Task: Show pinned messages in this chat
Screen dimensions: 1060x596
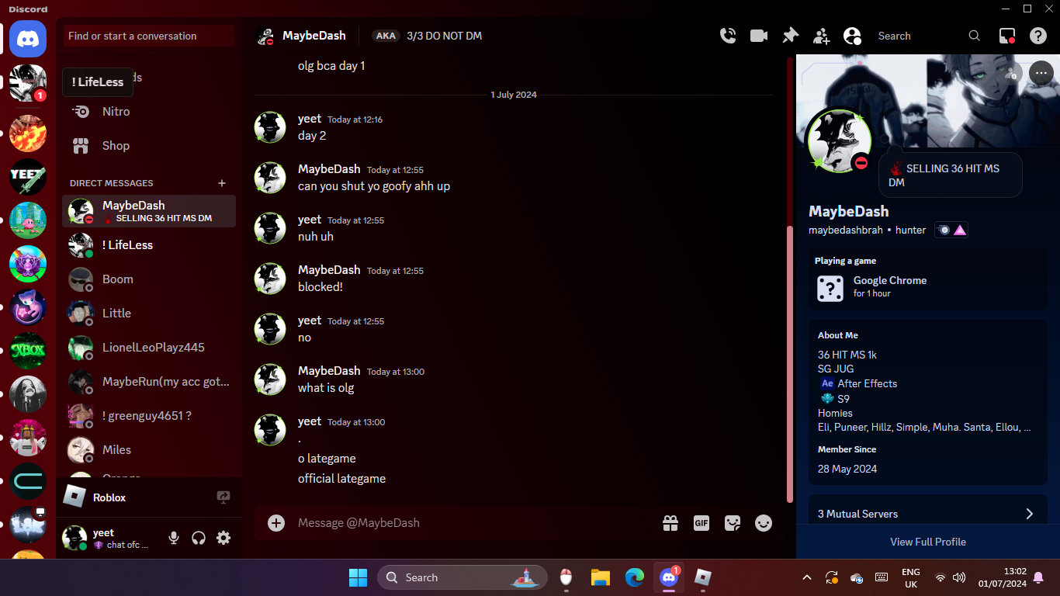Action: [790, 36]
